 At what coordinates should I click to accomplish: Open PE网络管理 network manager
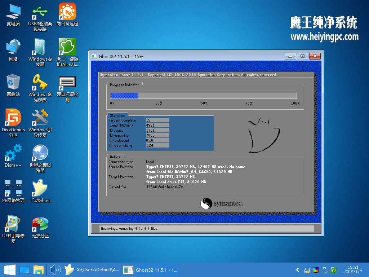click(x=13, y=191)
